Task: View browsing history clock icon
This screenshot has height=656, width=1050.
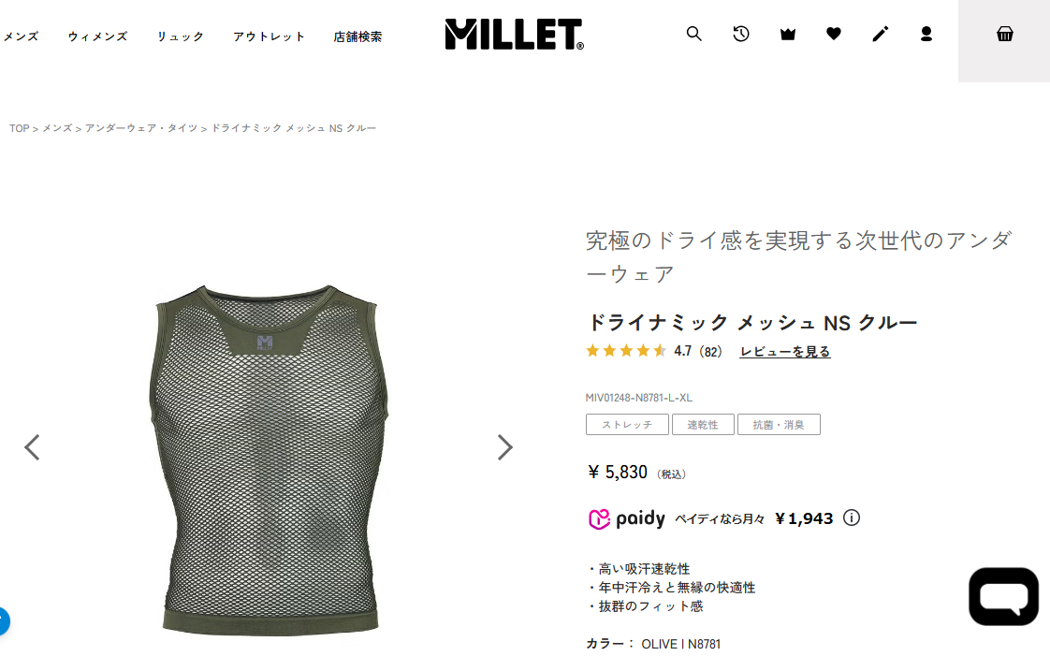Action: coord(740,34)
